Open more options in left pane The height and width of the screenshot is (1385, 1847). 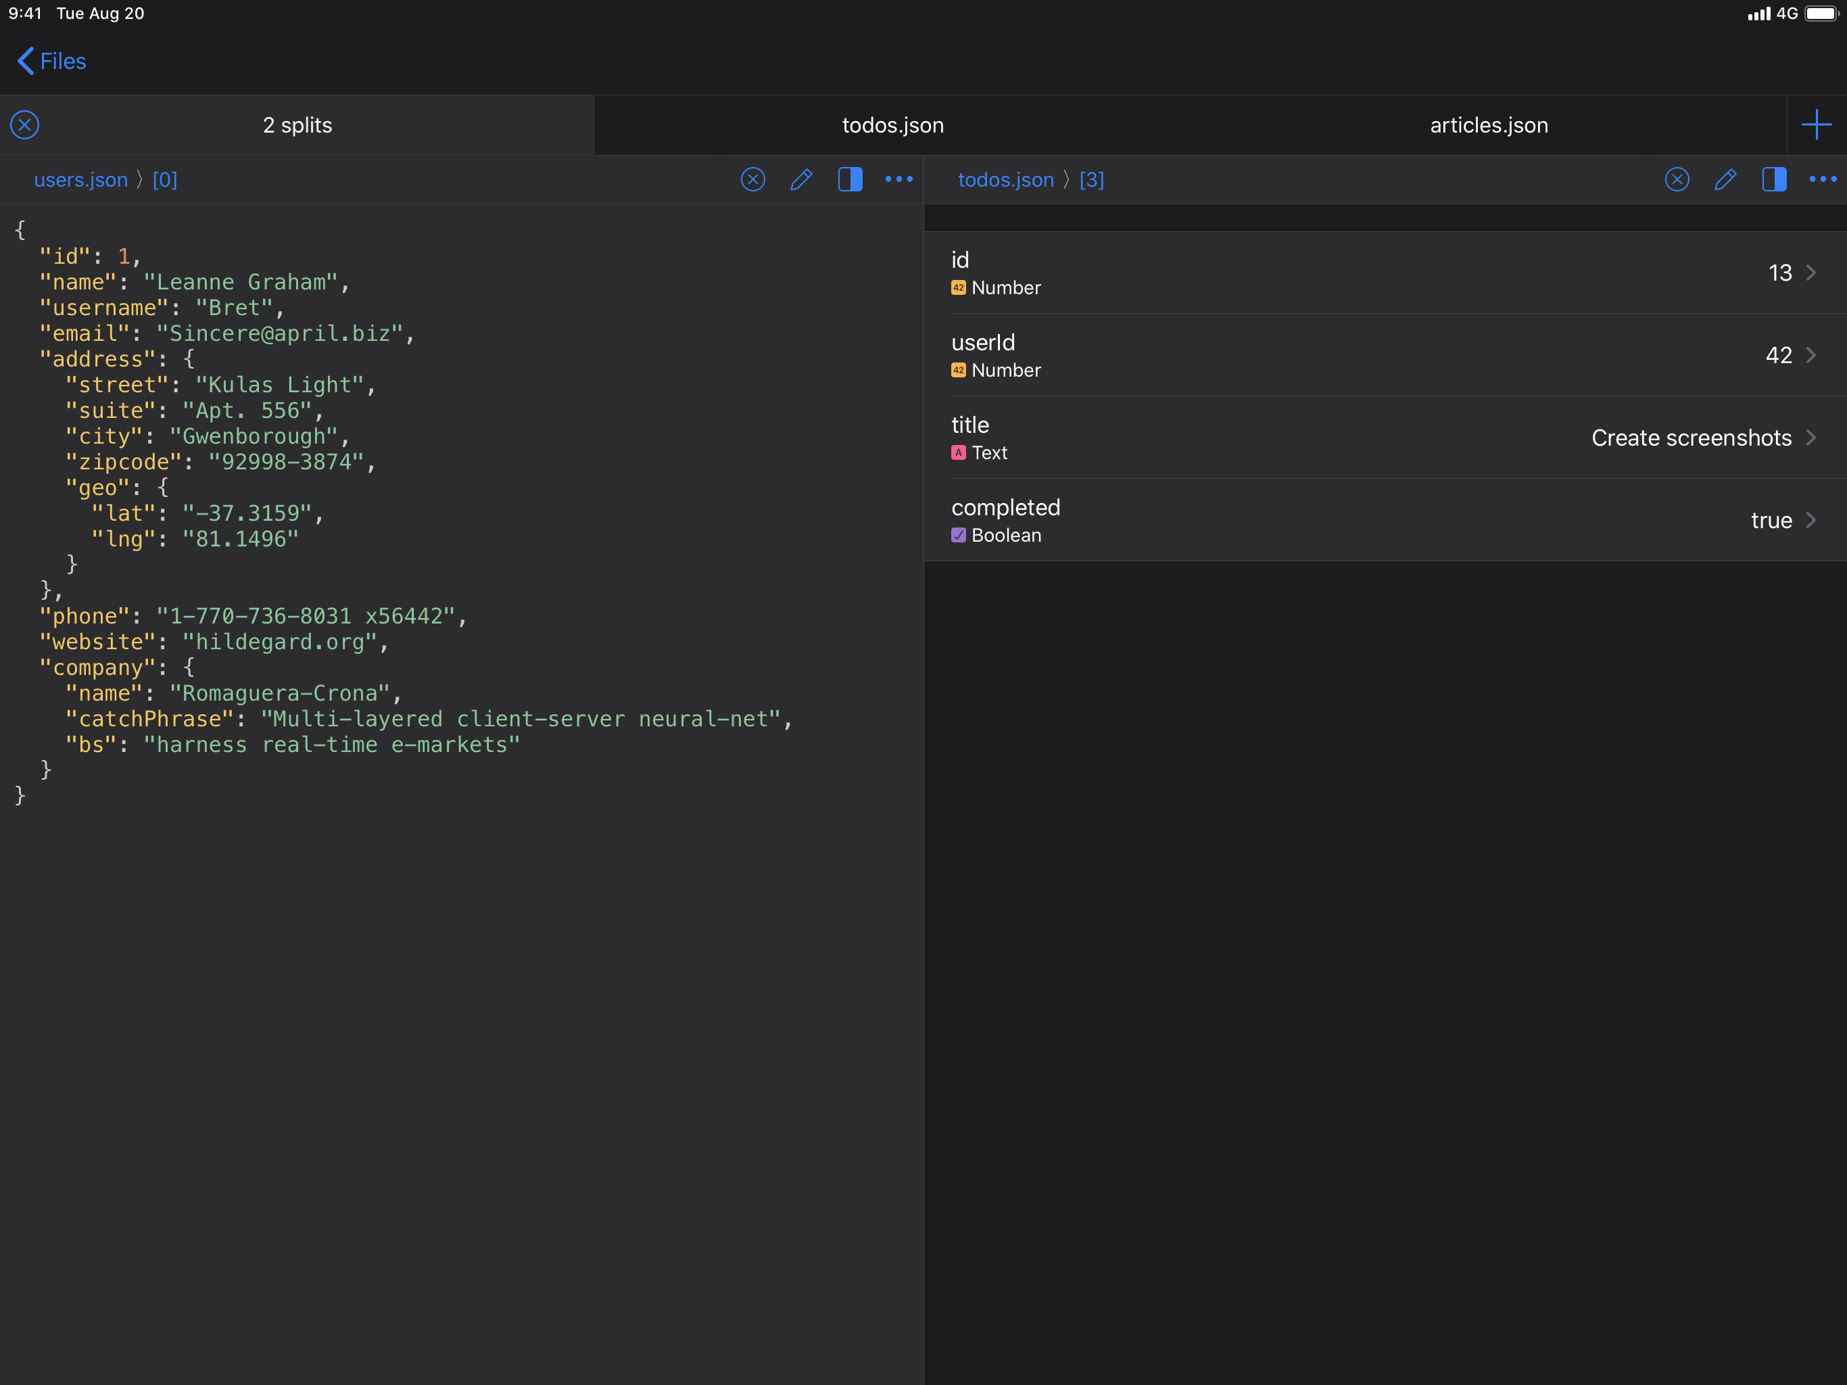pos(898,180)
